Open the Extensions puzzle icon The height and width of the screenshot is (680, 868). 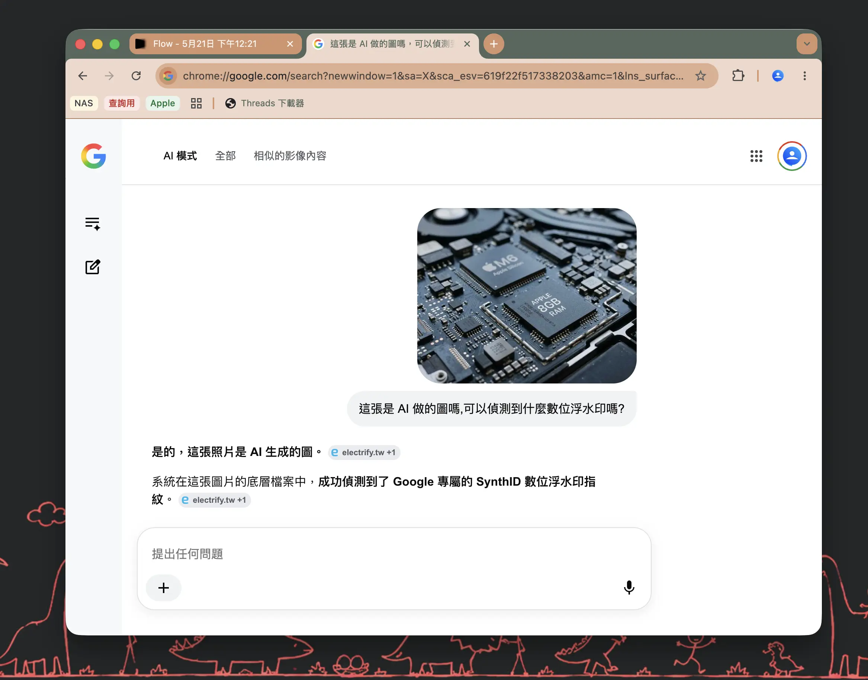(x=738, y=76)
